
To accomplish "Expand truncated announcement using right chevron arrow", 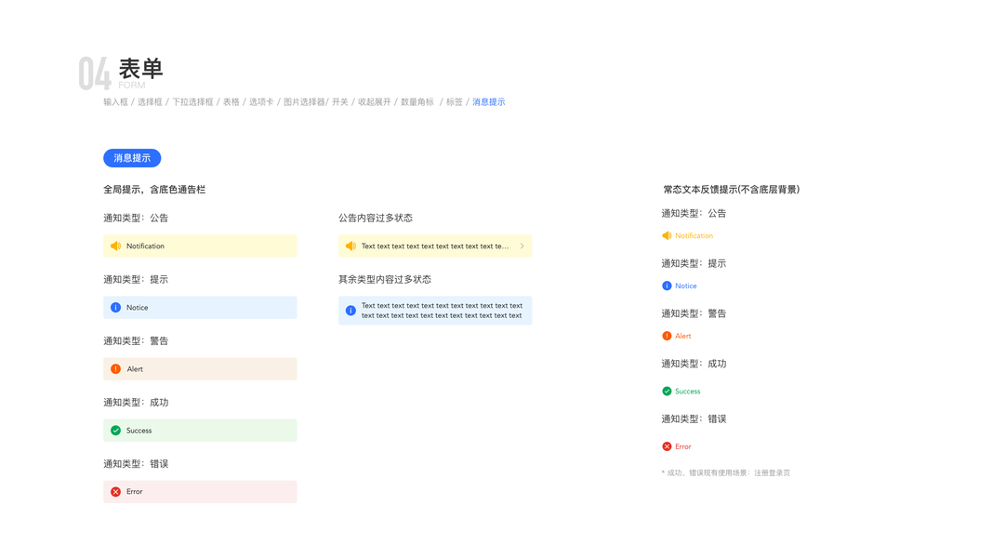I will pyautogui.click(x=522, y=246).
